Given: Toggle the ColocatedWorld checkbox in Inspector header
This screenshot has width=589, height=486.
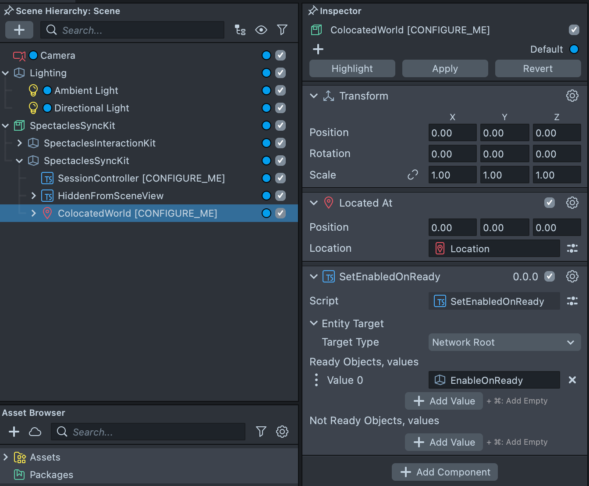Looking at the screenshot, I should pyautogui.click(x=574, y=30).
